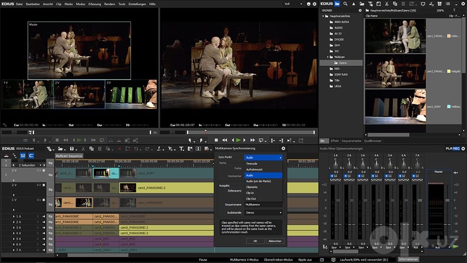Toggle ripple mode in timeline
467x263 pixels.
tap(14, 156)
